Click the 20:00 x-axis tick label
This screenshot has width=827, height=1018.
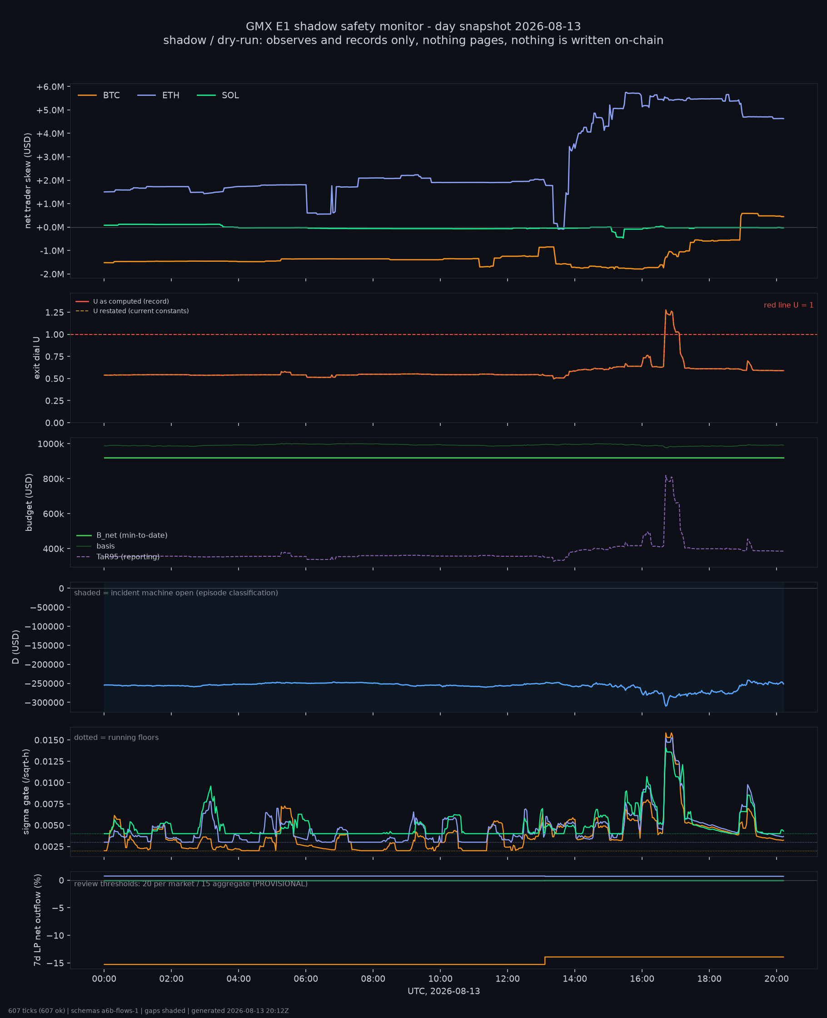tap(777, 979)
